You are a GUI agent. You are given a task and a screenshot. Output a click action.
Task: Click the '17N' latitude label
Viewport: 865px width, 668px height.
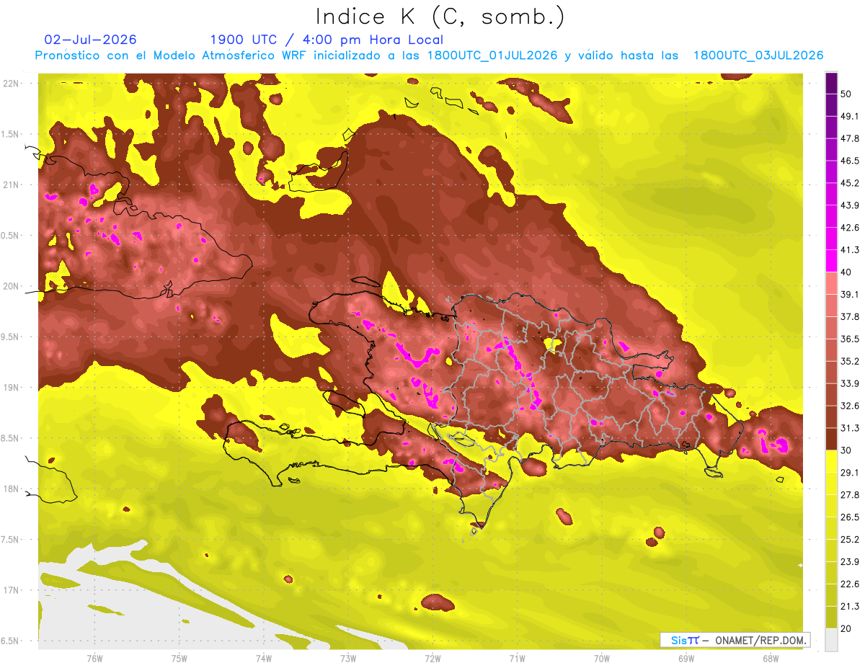(11, 590)
